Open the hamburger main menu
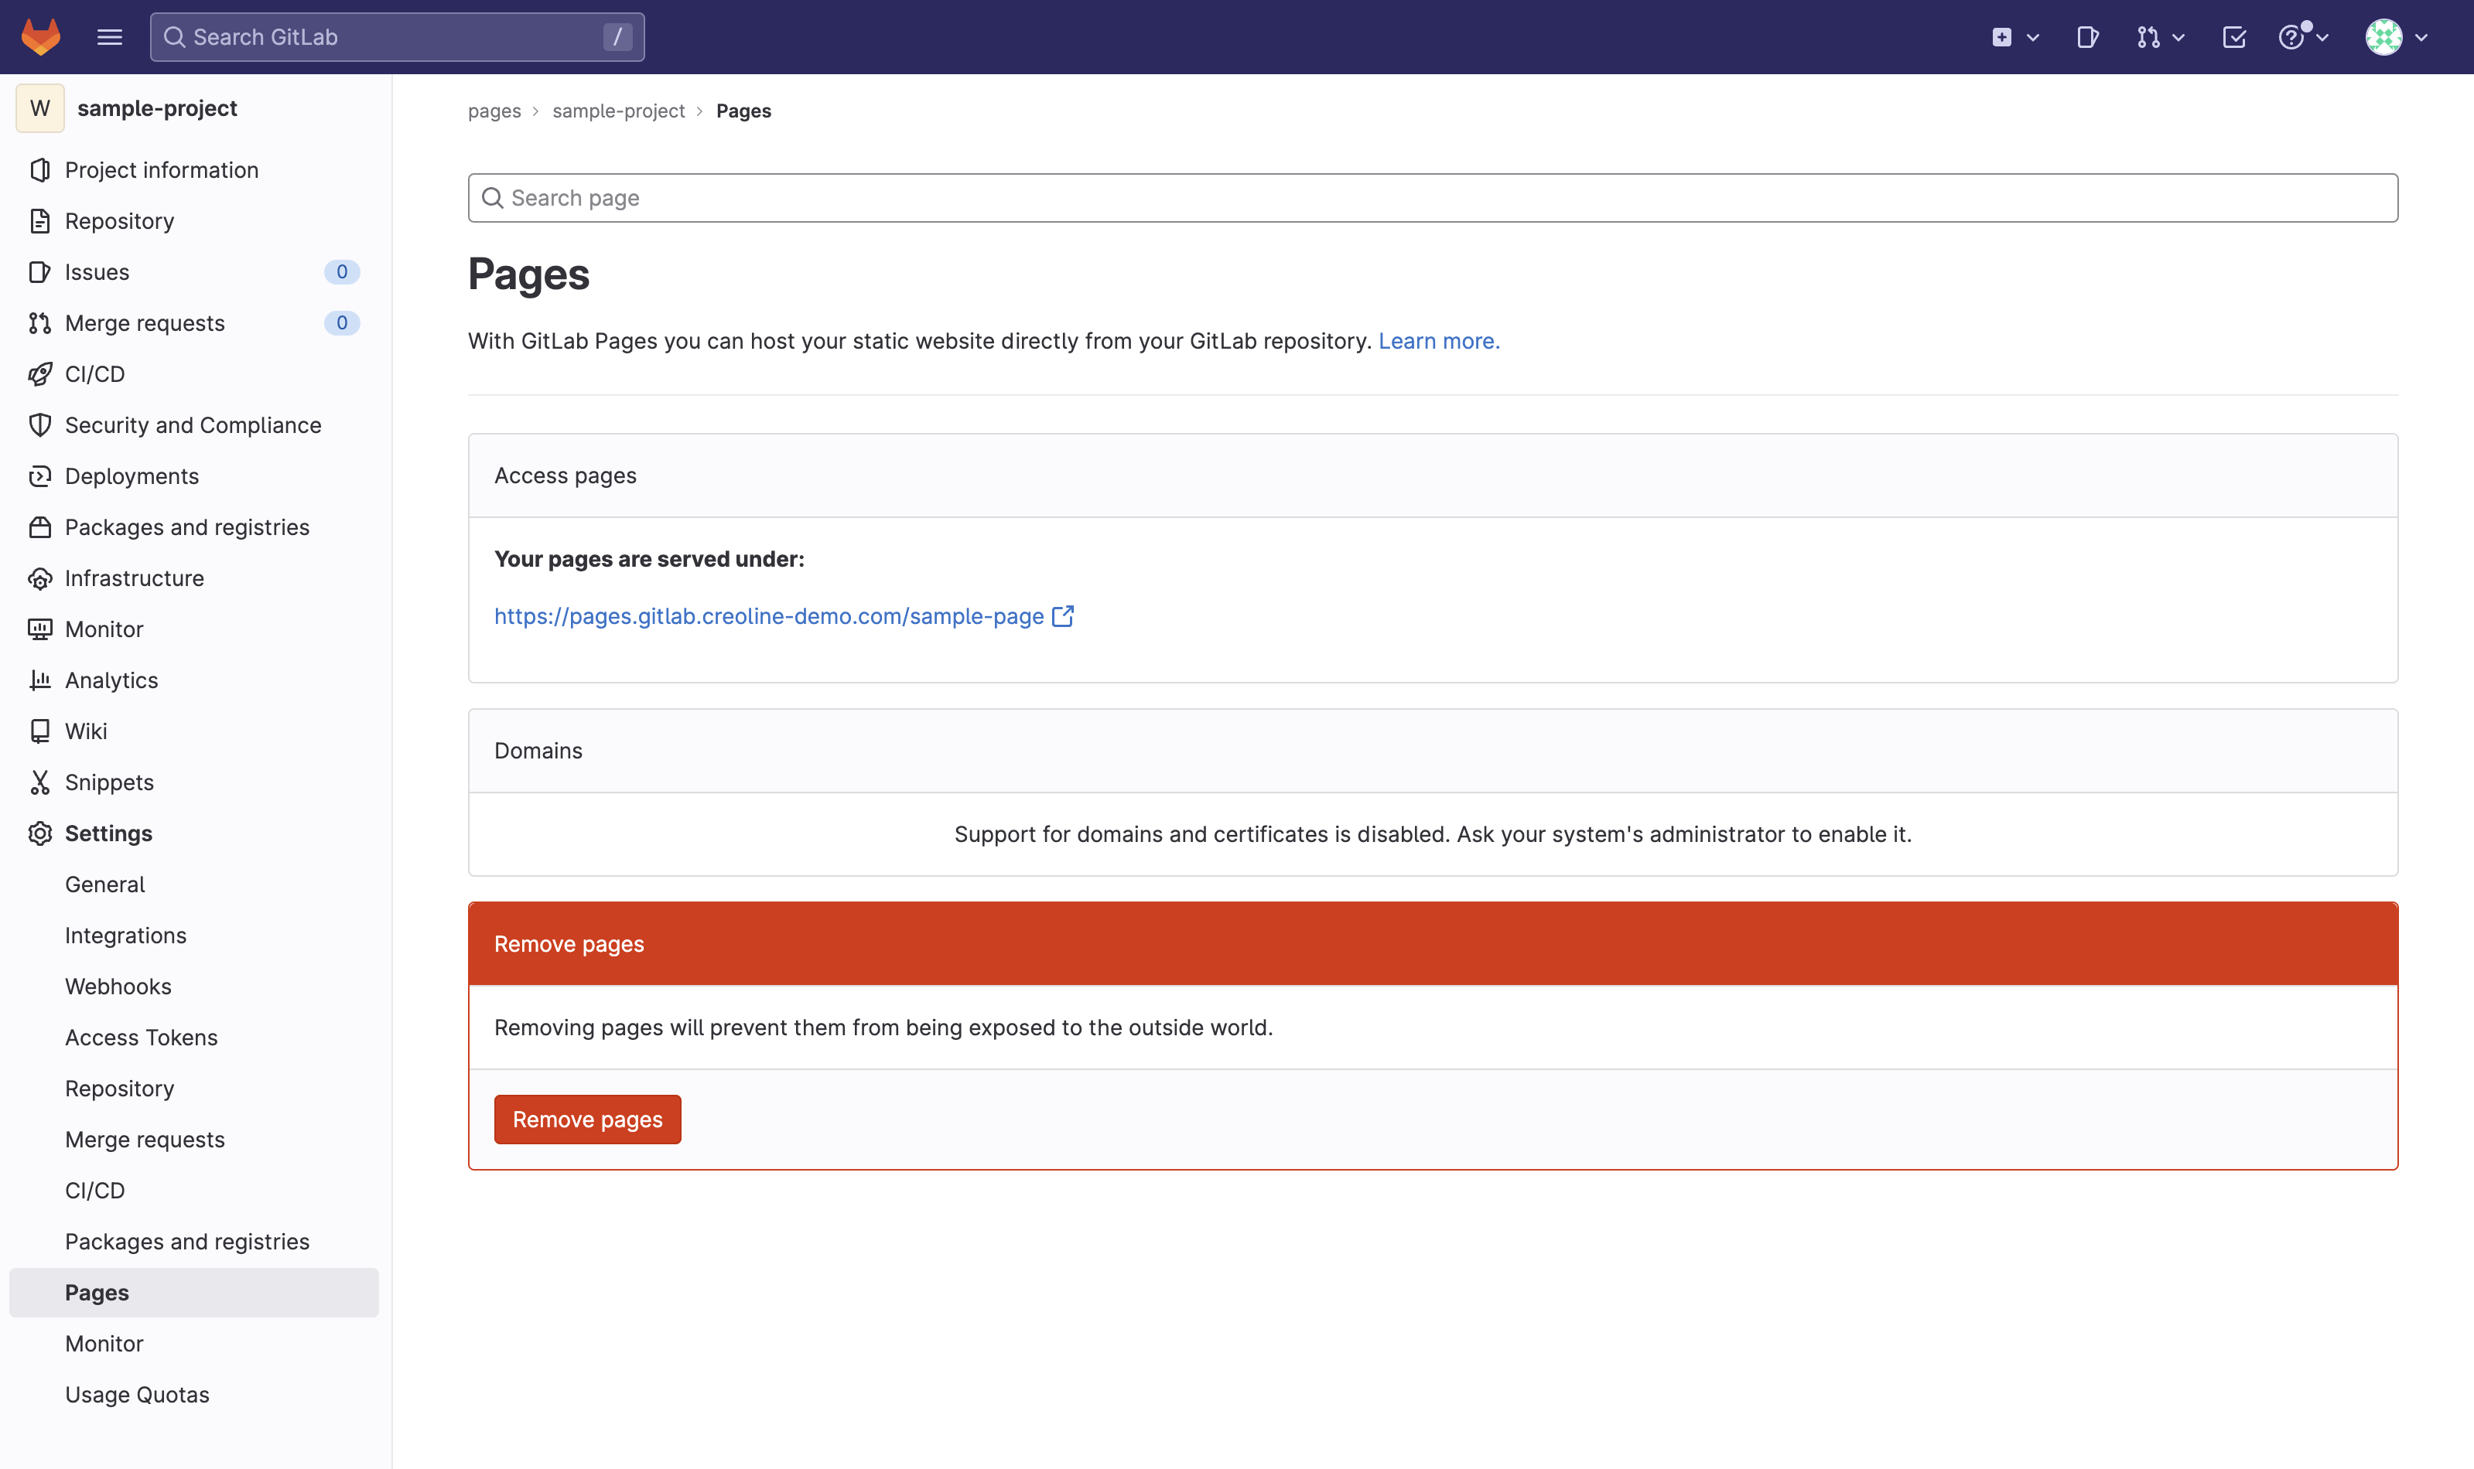Screen dimensions: 2474x1469 [x=110, y=36]
